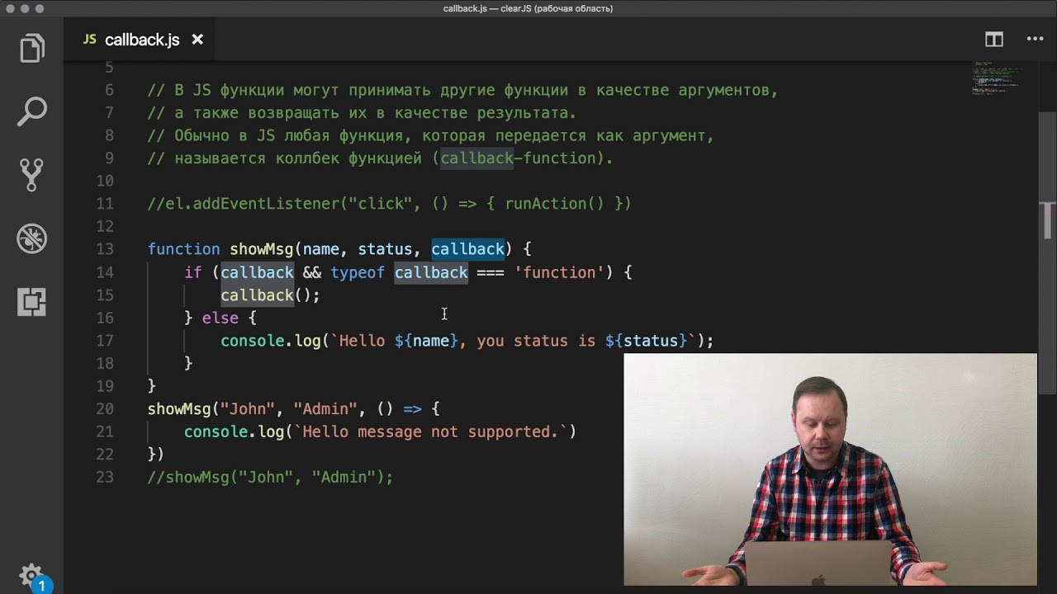1057x594 pixels.
Task: Click '${name}' template expression on line 17
Action: 426,341
